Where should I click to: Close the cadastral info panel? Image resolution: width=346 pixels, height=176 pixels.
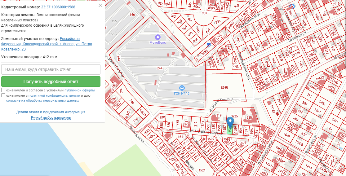coord(100,5)
